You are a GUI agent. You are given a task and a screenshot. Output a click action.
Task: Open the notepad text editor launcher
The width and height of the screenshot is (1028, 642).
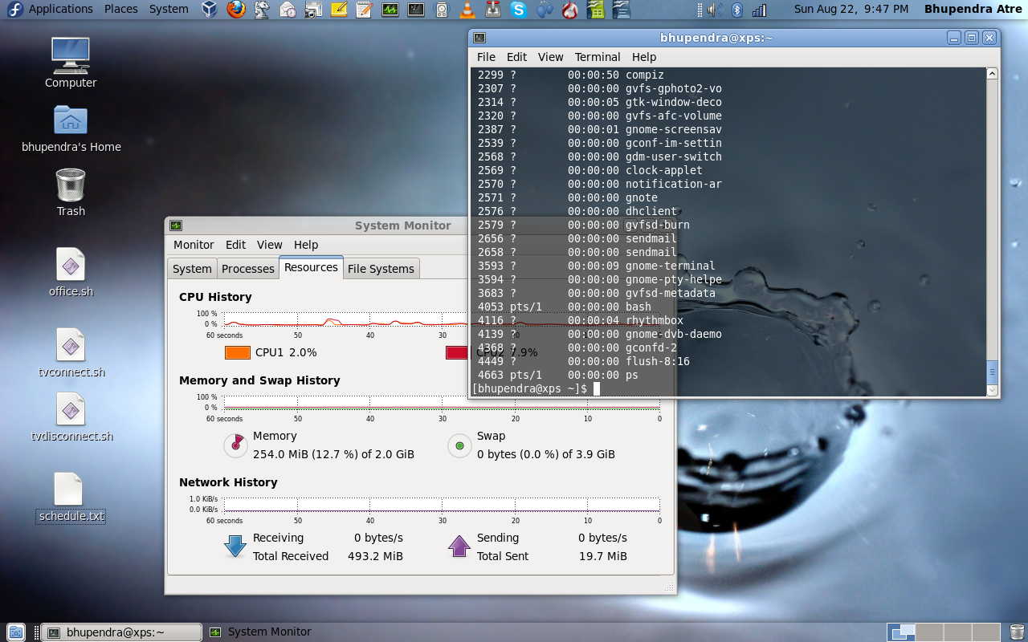click(365, 10)
